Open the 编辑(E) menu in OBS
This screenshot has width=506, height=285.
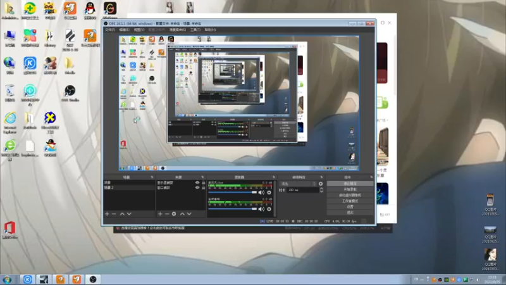pos(124,30)
